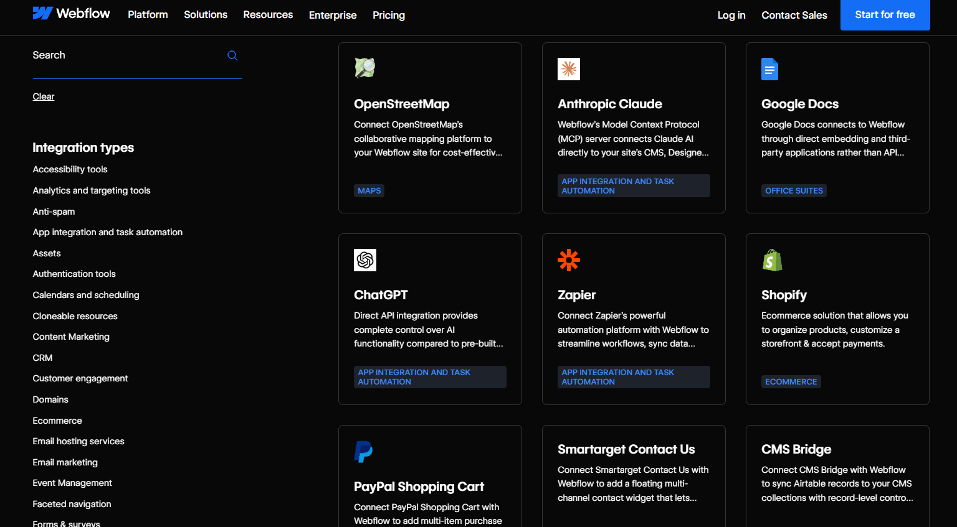Choose Faceted navigation filter
Screen dimensions: 957x527
click(x=72, y=504)
